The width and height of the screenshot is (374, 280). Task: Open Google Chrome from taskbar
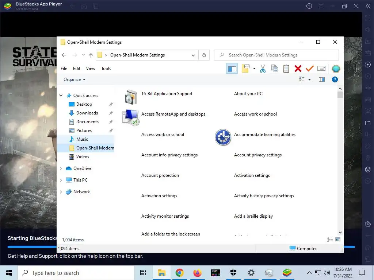coord(179,273)
